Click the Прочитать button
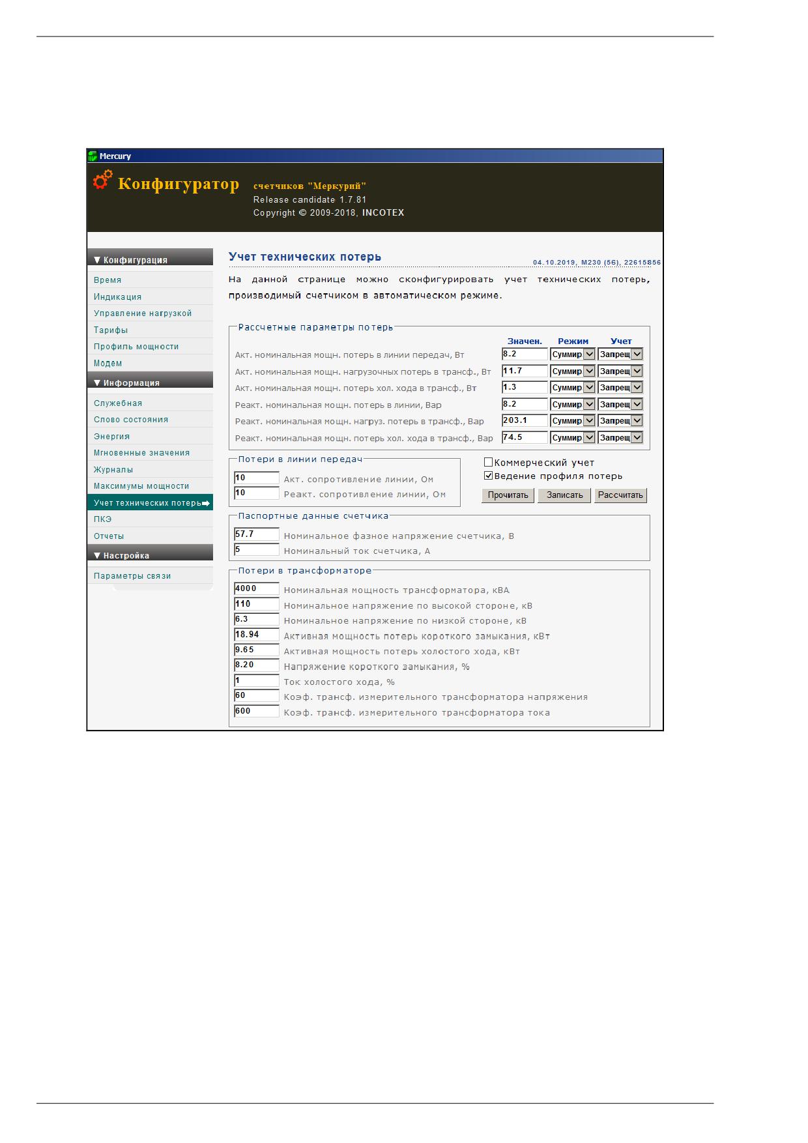The image size is (808, 1143). 508,495
